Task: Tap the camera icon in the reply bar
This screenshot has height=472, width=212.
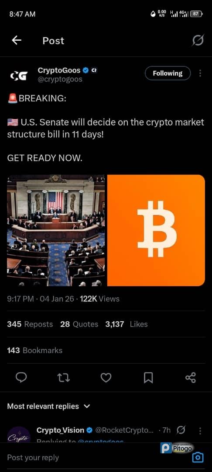Action: (x=198, y=458)
